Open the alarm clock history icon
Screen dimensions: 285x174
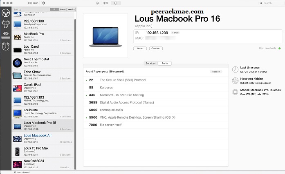(x=6, y=46)
